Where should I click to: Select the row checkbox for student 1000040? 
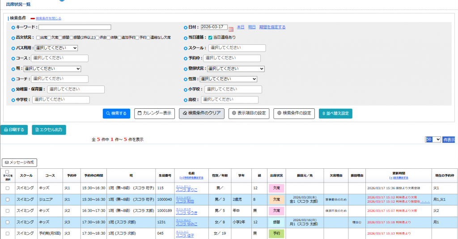click(x=7, y=199)
